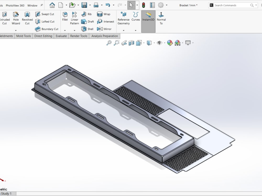Open a document with folder icon
This screenshot has width=262, height=196.
click(x=72, y=5)
